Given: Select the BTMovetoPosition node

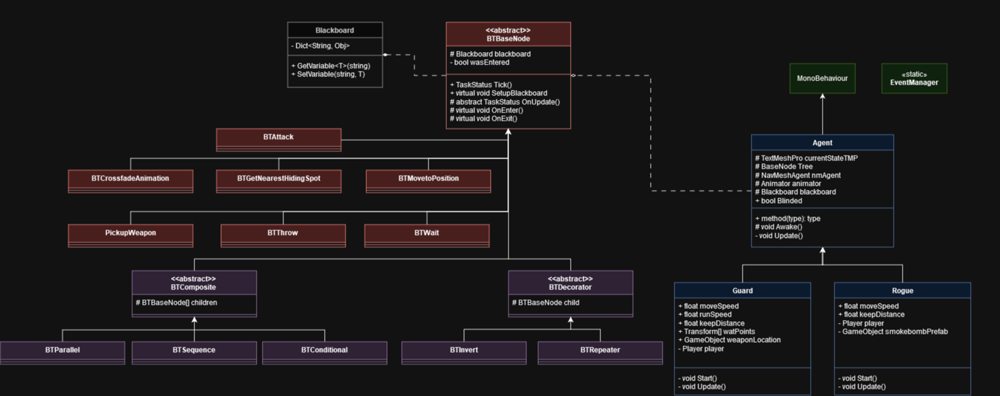Looking at the screenshot, I should click(x=428, y=179).
